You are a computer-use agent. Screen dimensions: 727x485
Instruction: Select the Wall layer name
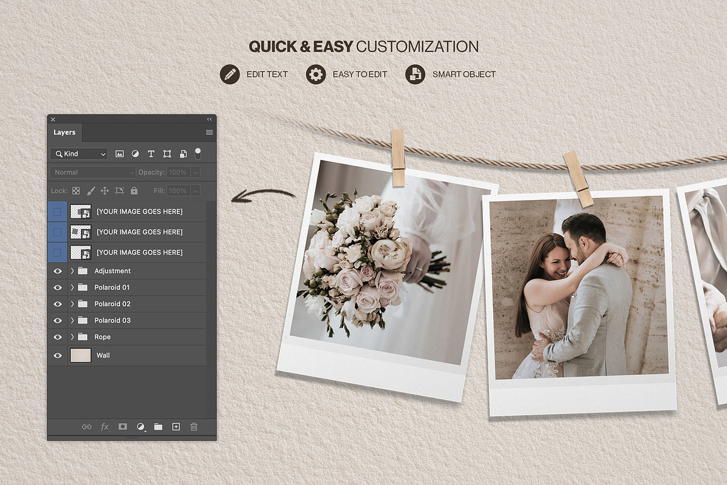pyautogui.click(x=104, y=355)
